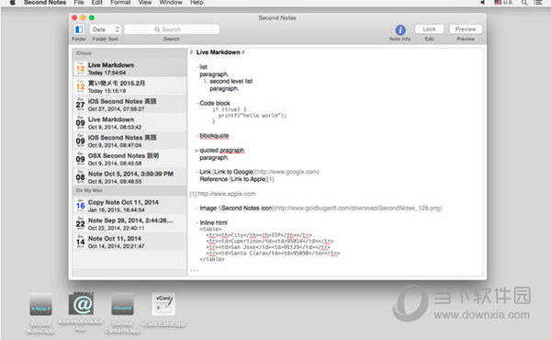551x340 pixels.
Task: Select the iOS Second Notes note from Oct 9 08:47:04
Action: (129, 141)
